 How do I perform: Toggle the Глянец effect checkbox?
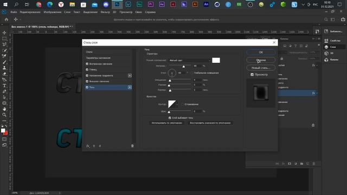pos(87,70)
